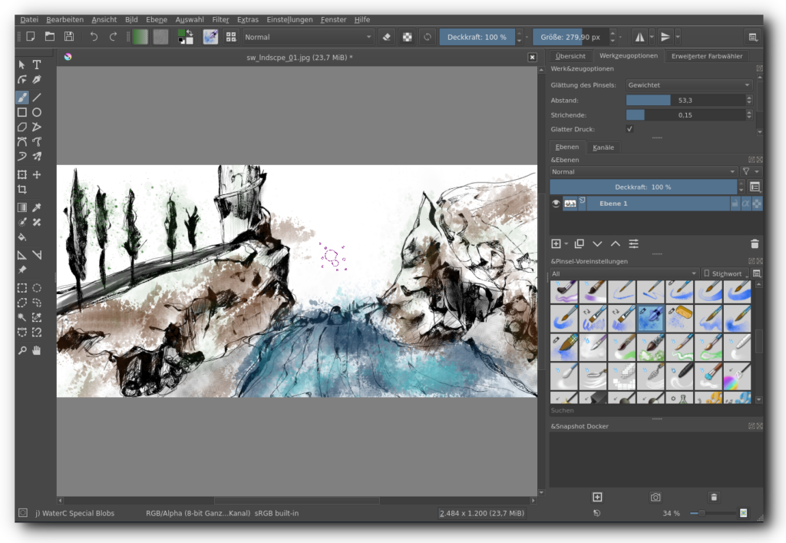Pick the Ellipse shape tool

[x=37, y=112]
